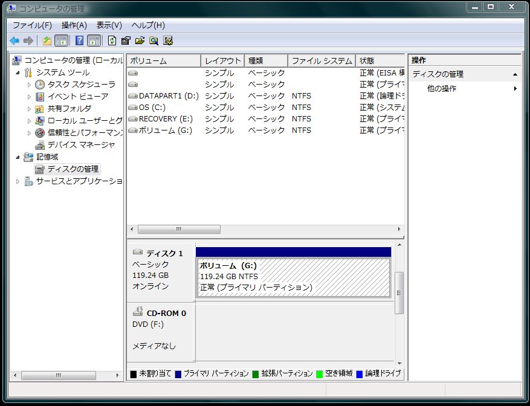The height and width of the screenshot is (406, 530).
Task: Open the ファイル(F) menu
Action: click(x=32, y=25)
